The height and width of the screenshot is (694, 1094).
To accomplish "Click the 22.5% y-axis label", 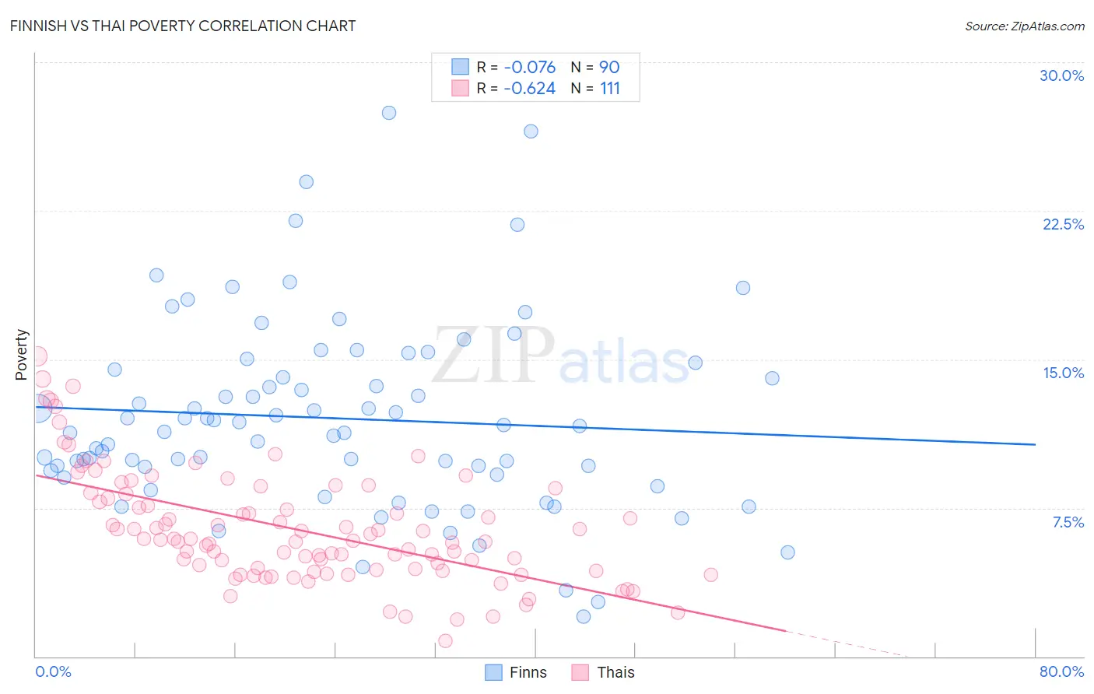I will pos(1063,224).
